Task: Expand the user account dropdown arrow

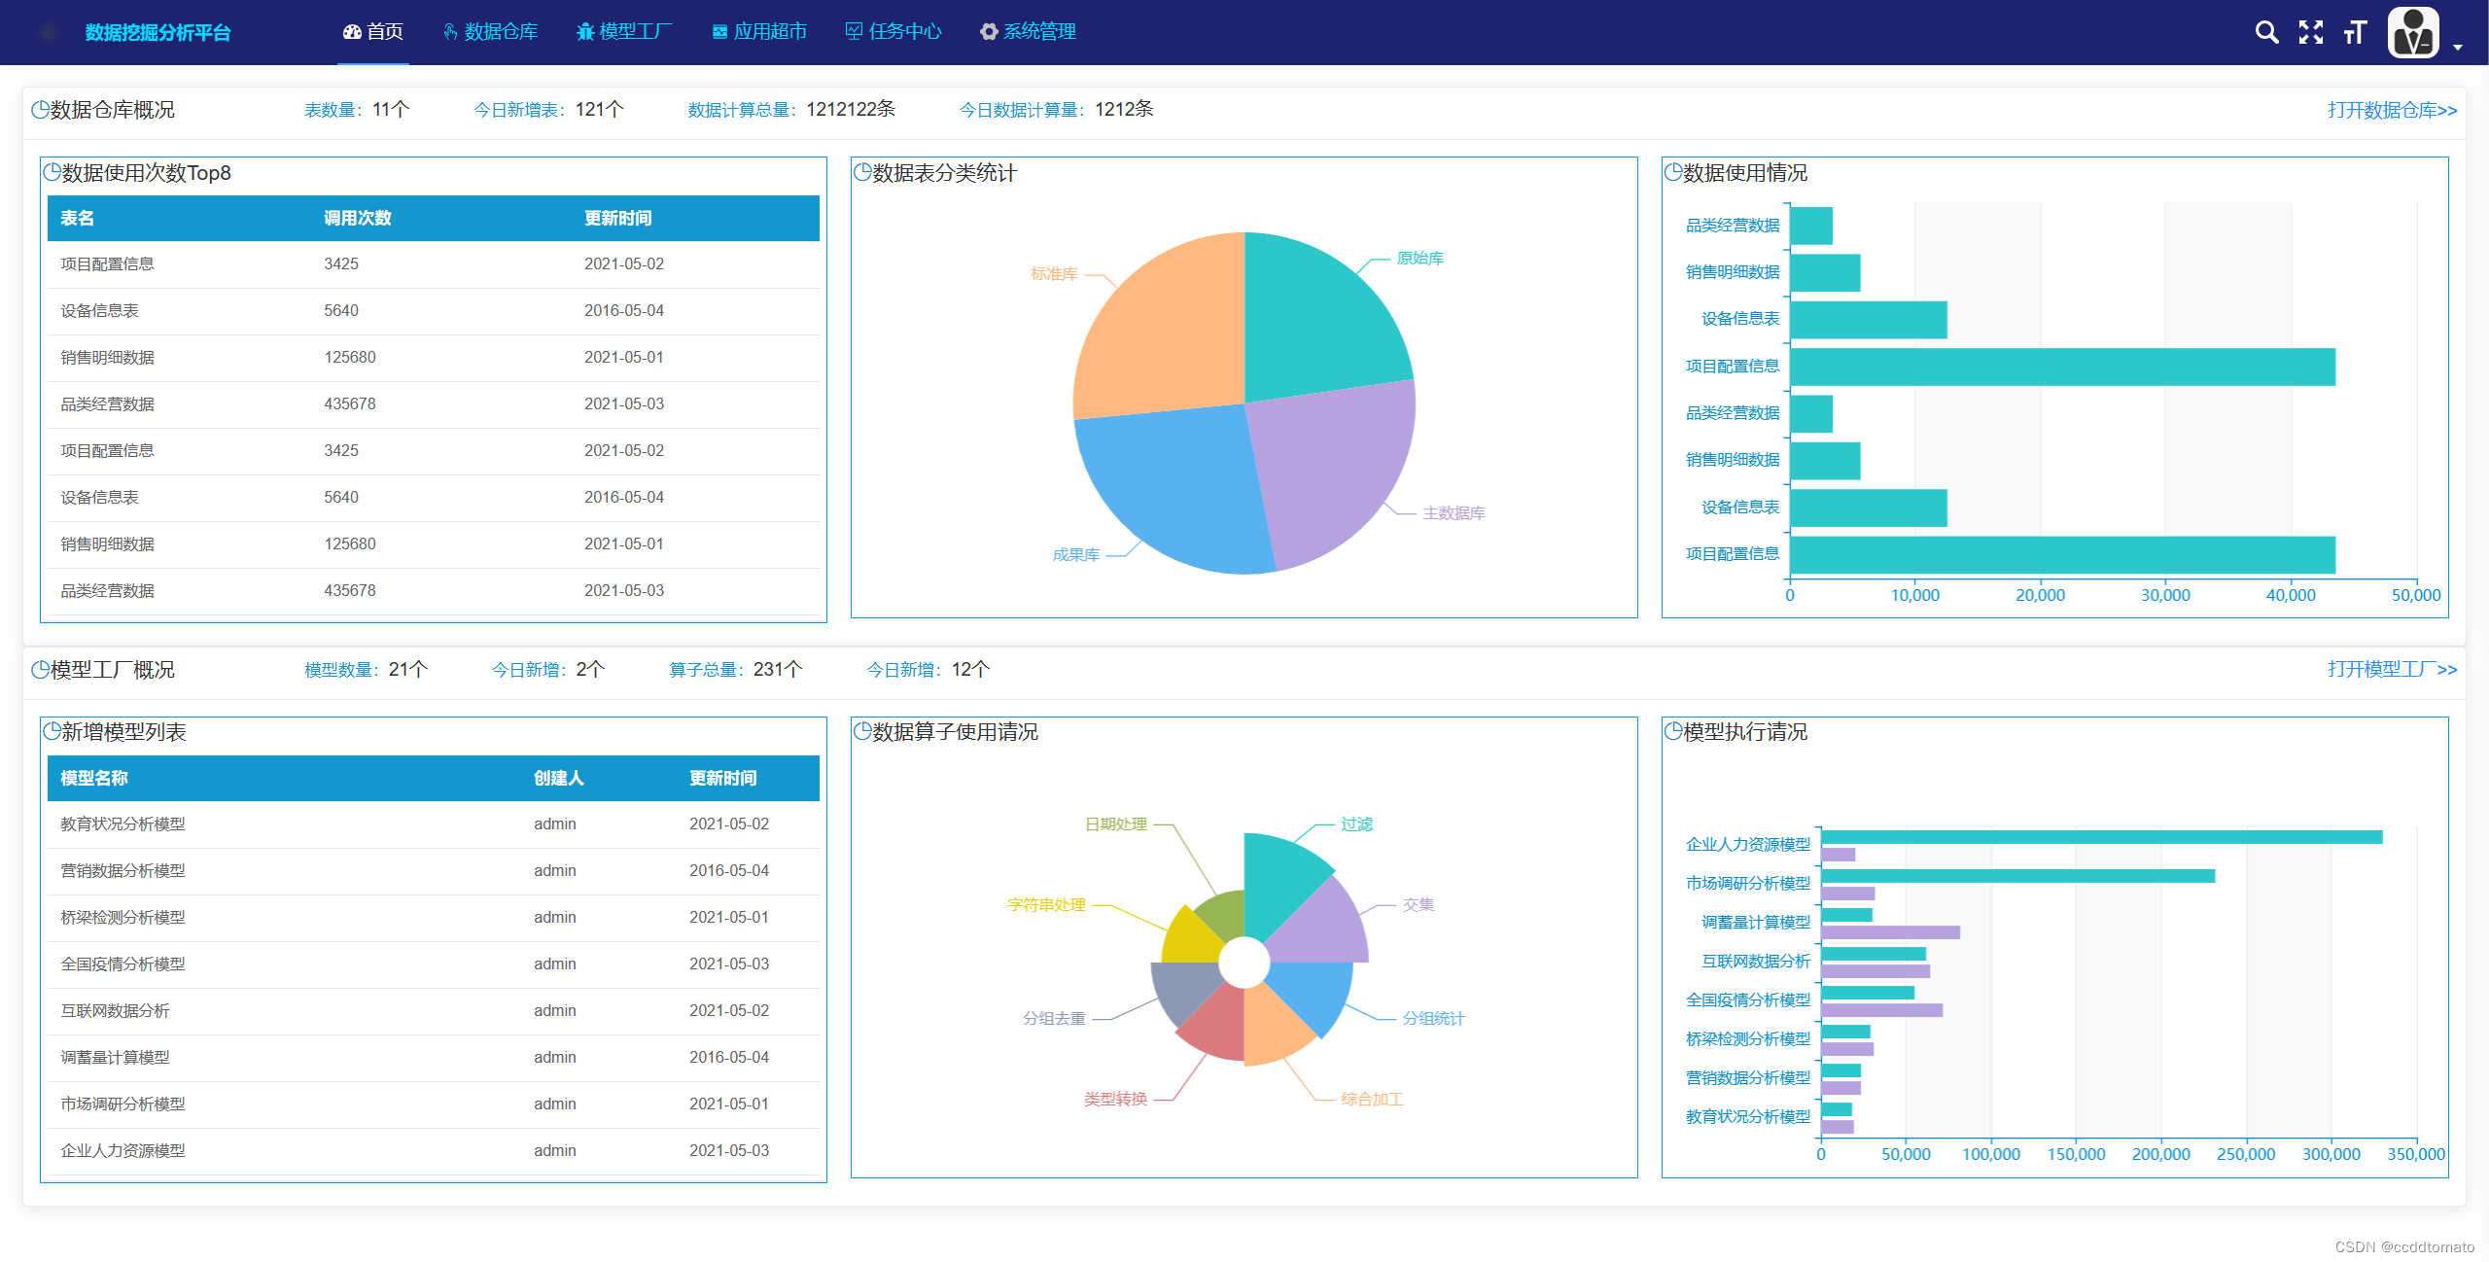Action: tap(2457, 47)
